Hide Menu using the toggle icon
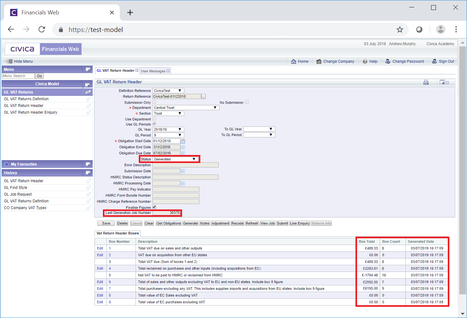This screenshot has height=318, width=467. (9, 61)
